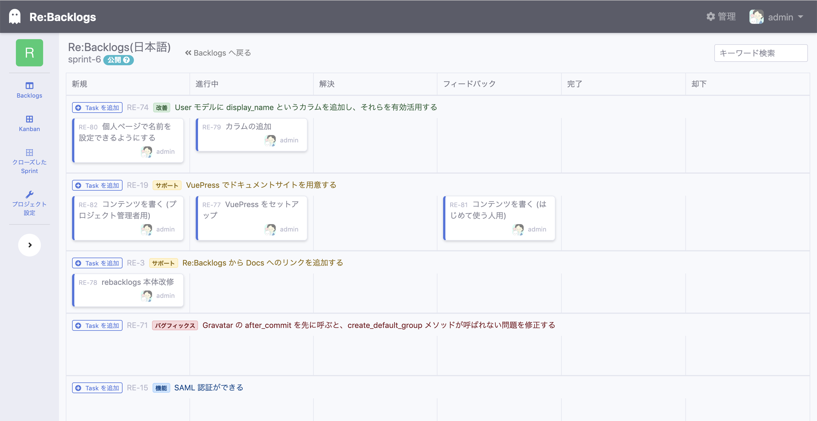Image resolution: width=817 pixels, height=421 pixels.
Task: Click the 公開 help question icon
Action: (127, 60)
